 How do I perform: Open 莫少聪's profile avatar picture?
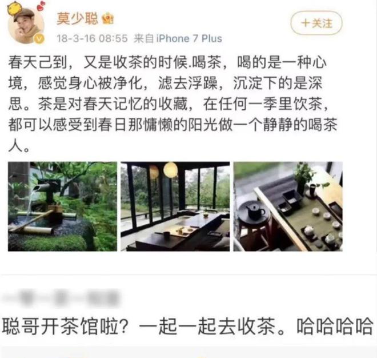[26, 25]
